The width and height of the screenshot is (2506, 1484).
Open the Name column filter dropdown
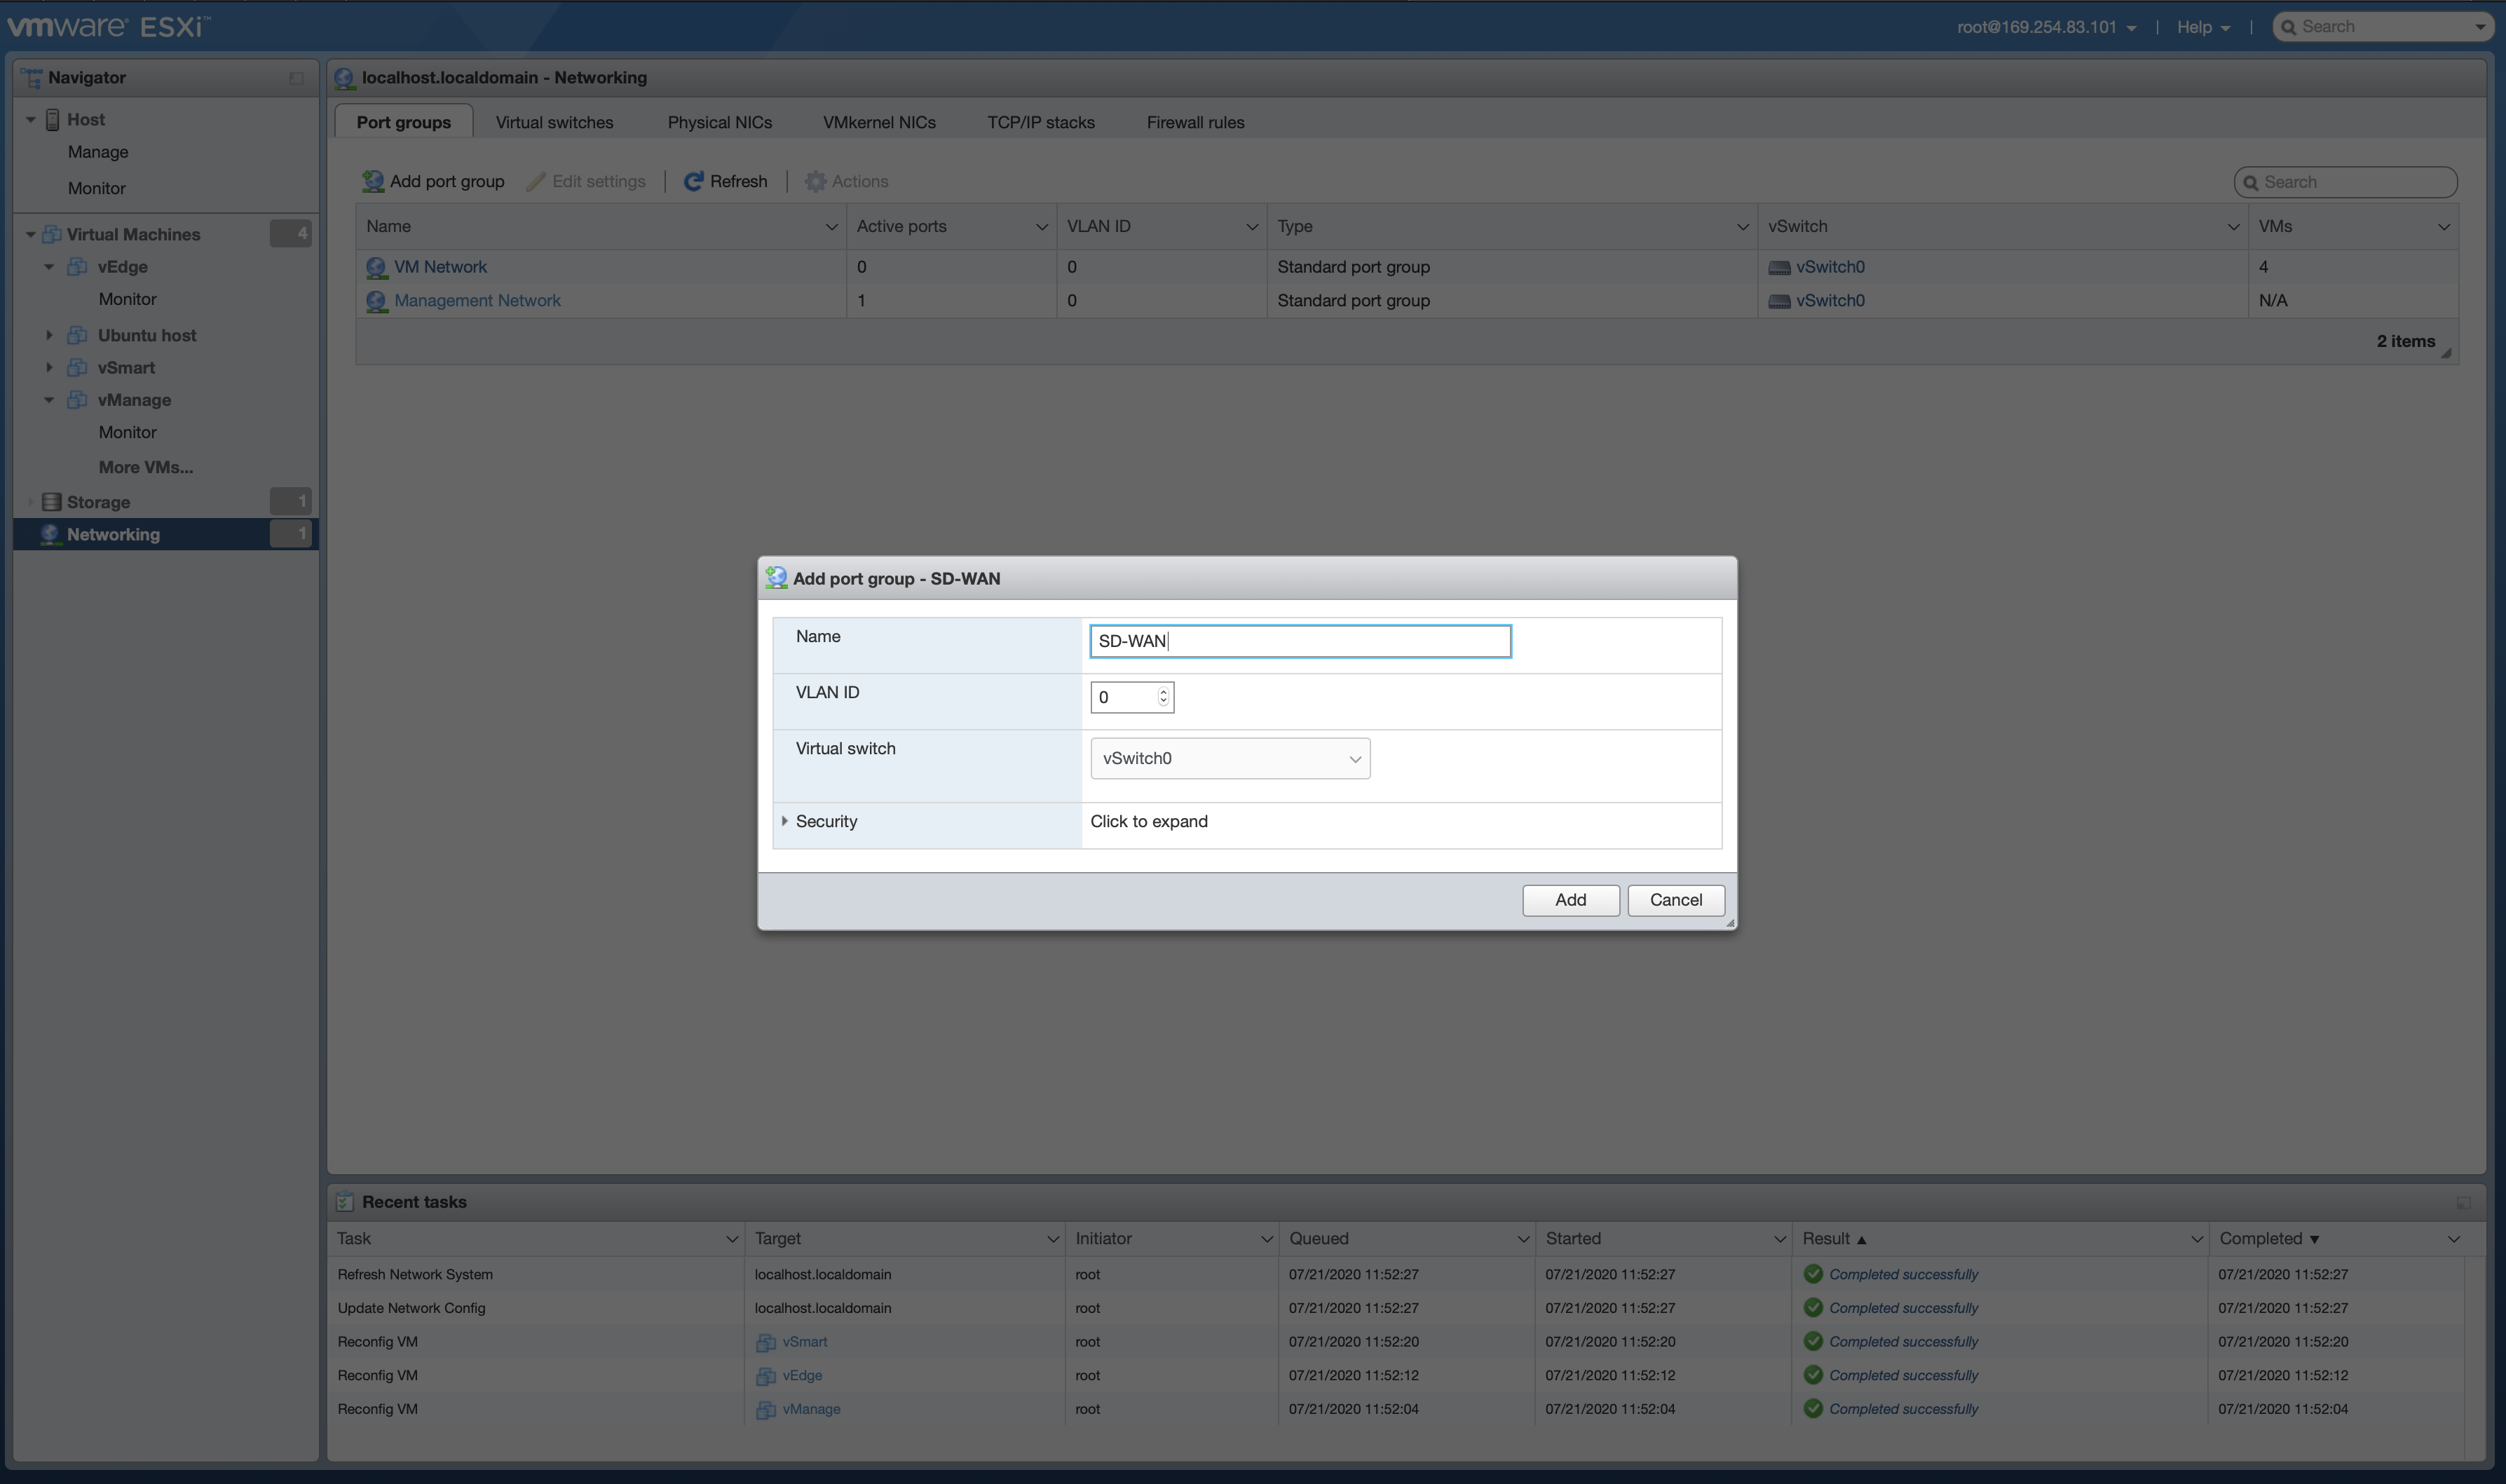pyautogui.click(x=831, y=226)
